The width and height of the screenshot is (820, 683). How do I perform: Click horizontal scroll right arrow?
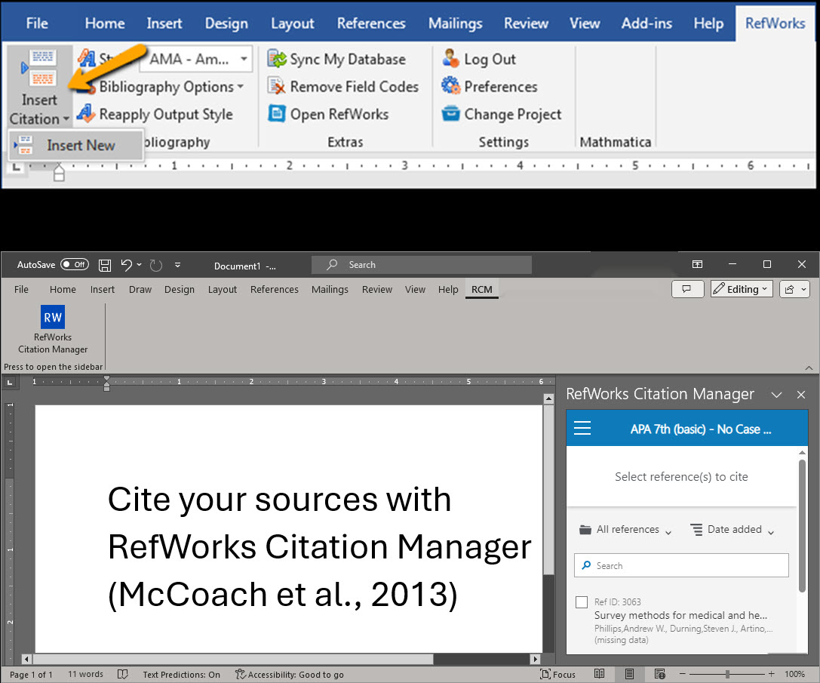[534, 659]
